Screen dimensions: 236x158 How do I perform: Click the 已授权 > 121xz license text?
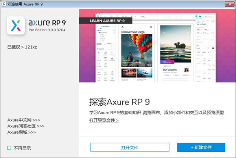(22, 47)
